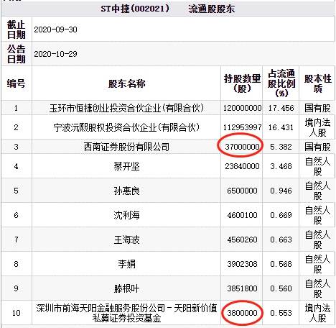The image size is (336, 328).
Task: Click holding value 112953997
Action: click(x=242, y=127)
